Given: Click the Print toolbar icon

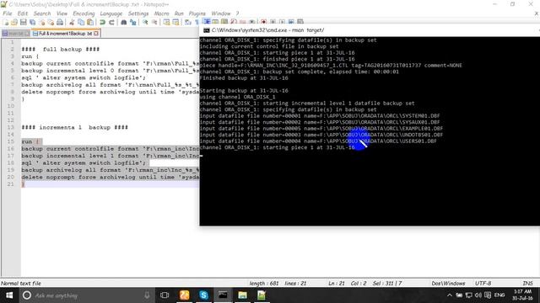Looking at the screenshot, I should coord(60,23).
